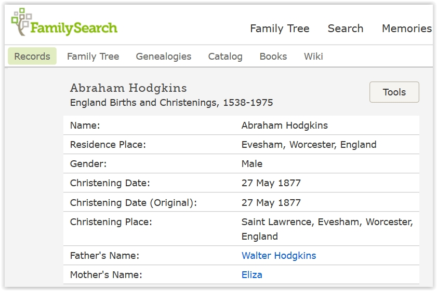Go to the Wiki tab
Viewport: 437px width, 291px height.
[313, 57]
